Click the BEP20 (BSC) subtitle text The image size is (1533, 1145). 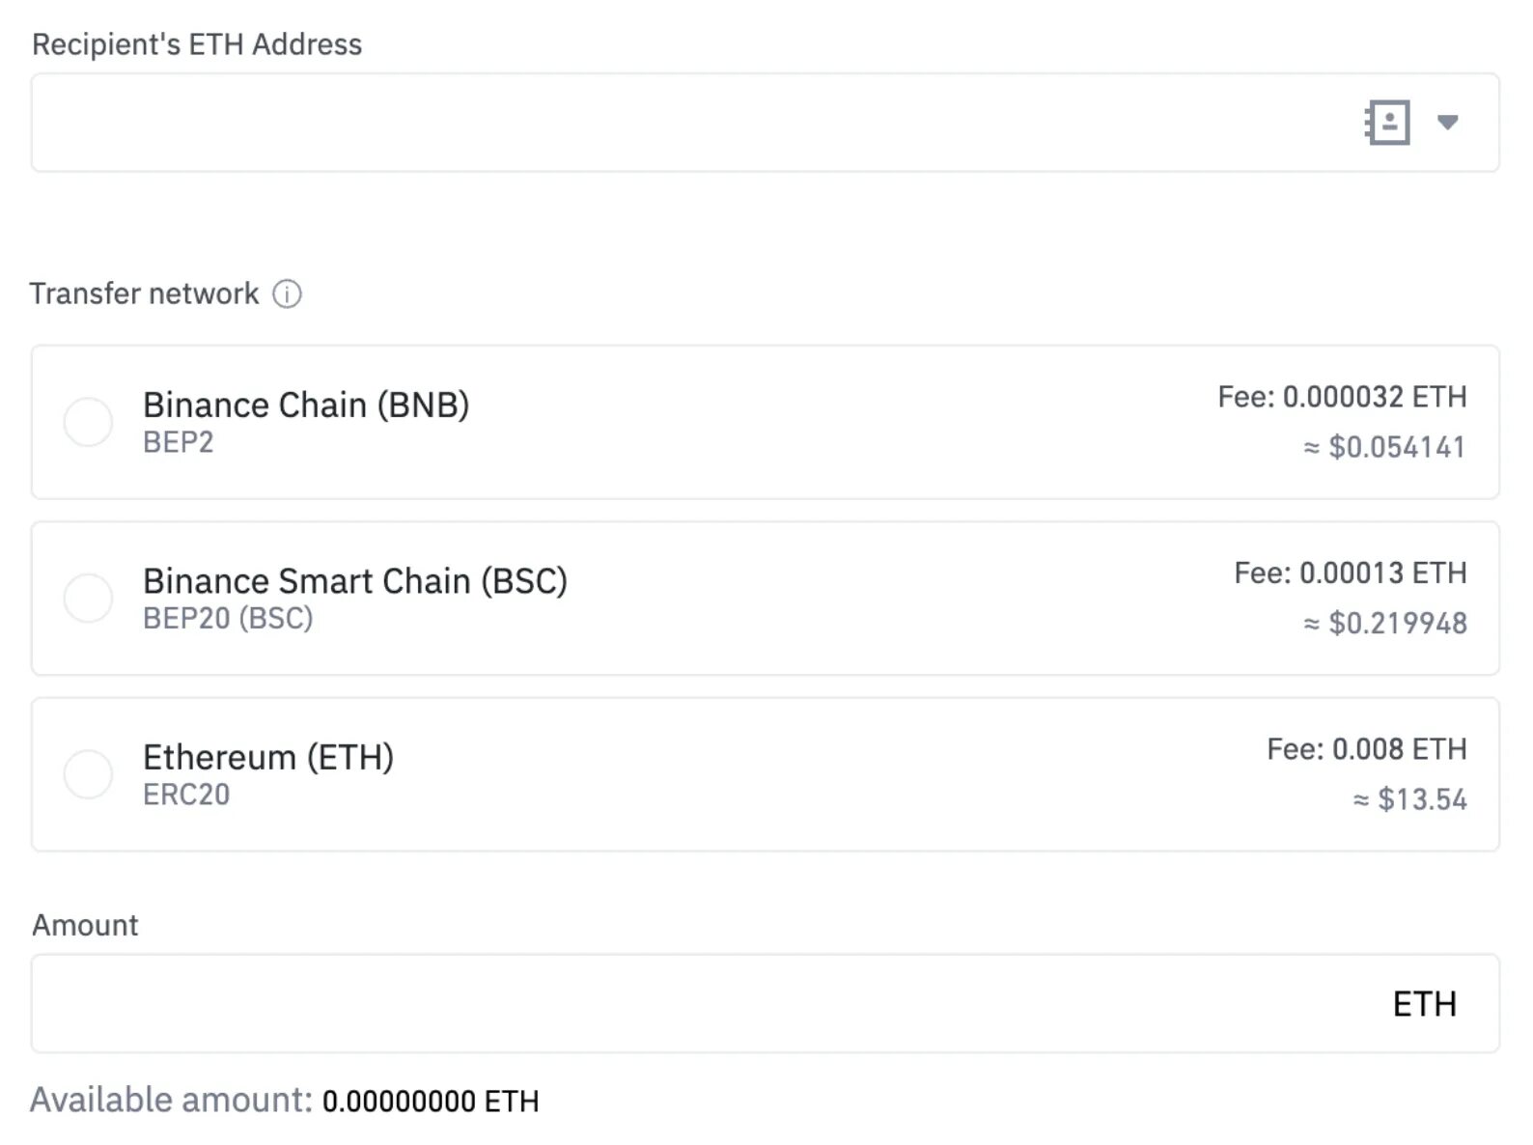point(228,619)
